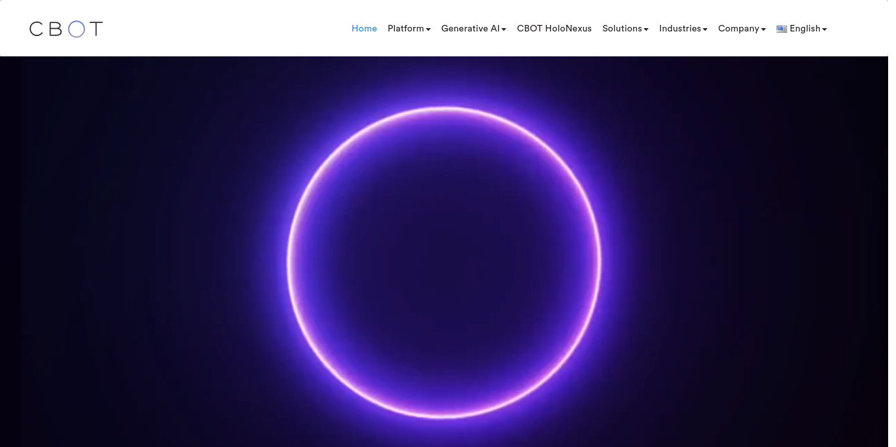Click the Company menu item
This screenshot has width=896, height=447.
739,28
